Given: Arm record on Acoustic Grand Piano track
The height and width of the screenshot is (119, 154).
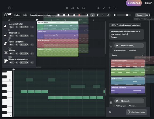Looking at the screenshot, I should tap(17, 63).
